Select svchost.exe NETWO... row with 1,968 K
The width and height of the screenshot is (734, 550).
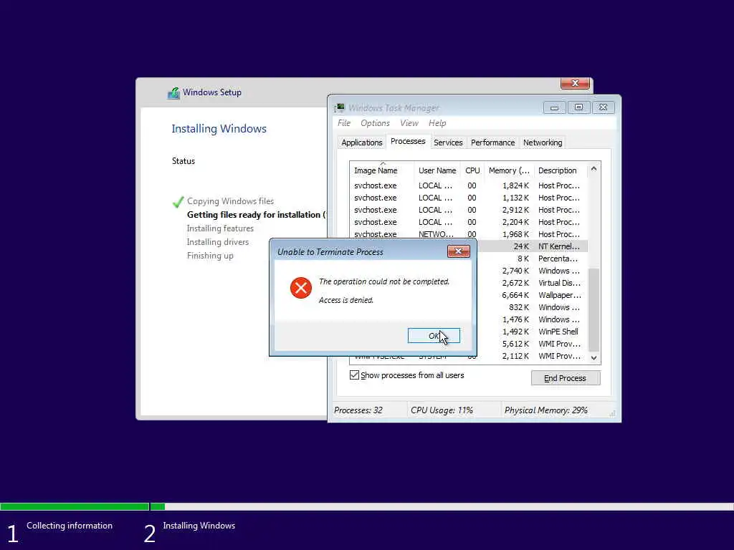[468, 234]
